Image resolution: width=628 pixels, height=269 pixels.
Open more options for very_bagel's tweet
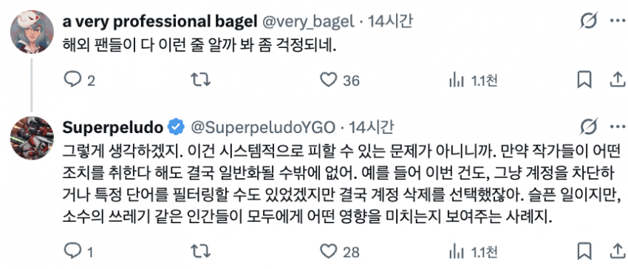(618, 21)
